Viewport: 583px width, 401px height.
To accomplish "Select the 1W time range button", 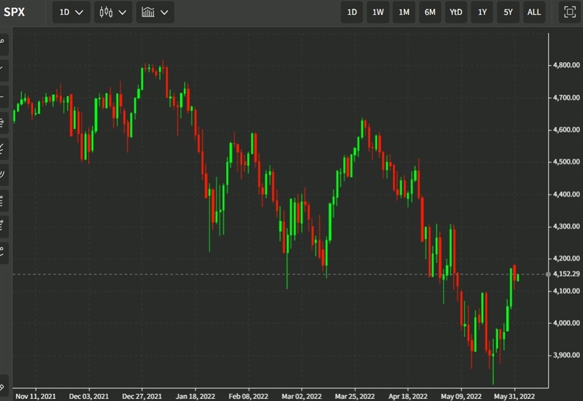I will click(378, 12).
